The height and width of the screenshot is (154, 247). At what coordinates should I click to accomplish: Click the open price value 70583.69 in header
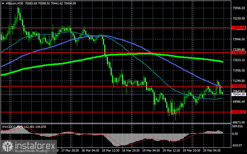tap(31, 3)
